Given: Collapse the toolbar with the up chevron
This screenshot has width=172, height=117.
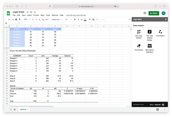Looking at the screenshot, I should click(x=129, y=19).
